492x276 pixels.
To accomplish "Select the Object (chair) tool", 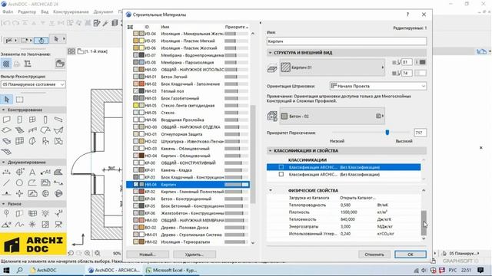I will tap(45, 141).
